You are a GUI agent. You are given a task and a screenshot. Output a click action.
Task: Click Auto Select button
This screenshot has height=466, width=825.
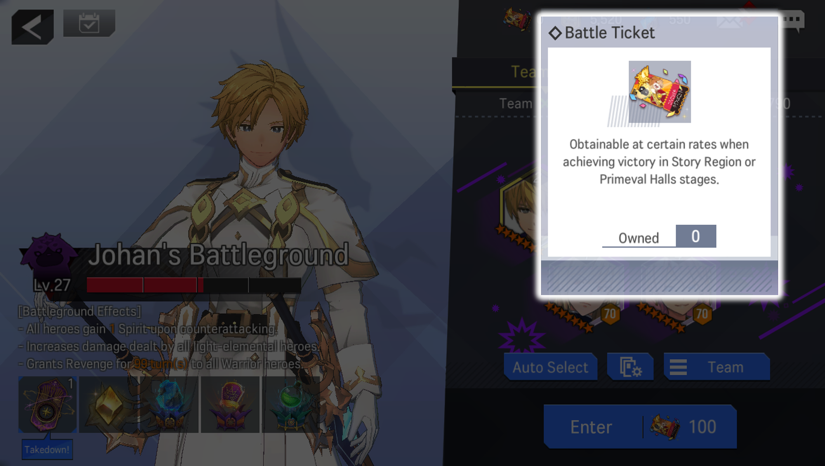tap(550, 367)
